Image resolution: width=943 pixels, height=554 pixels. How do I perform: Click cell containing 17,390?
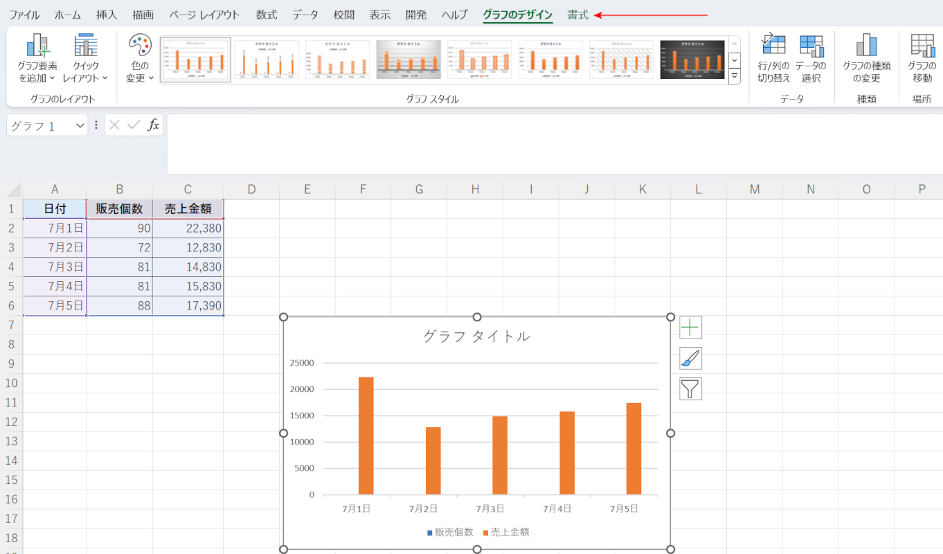coord(188,306)
